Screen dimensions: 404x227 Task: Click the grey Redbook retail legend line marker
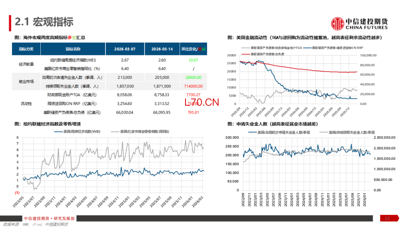[116, 132]
